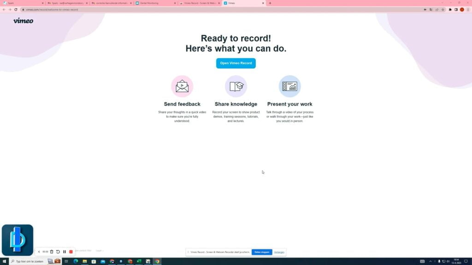This screenshot has height=265, width=472.
Task: Collapse the recording controls with the left chevron
Action: [39, 252]
